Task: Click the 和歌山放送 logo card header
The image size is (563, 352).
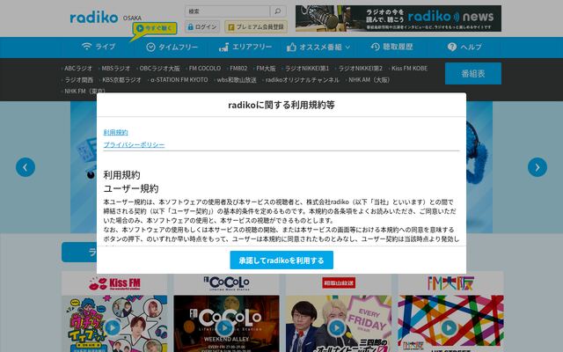Action: (x=339, y=283)
